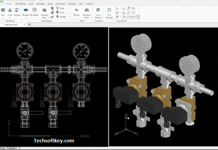Open the Constraints ribbon tab
Viewport: 218px width, 150px height.
point(60,4)
